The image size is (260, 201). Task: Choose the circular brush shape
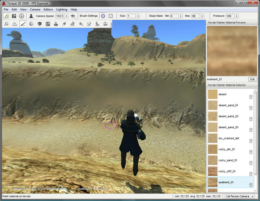point(103,16)
